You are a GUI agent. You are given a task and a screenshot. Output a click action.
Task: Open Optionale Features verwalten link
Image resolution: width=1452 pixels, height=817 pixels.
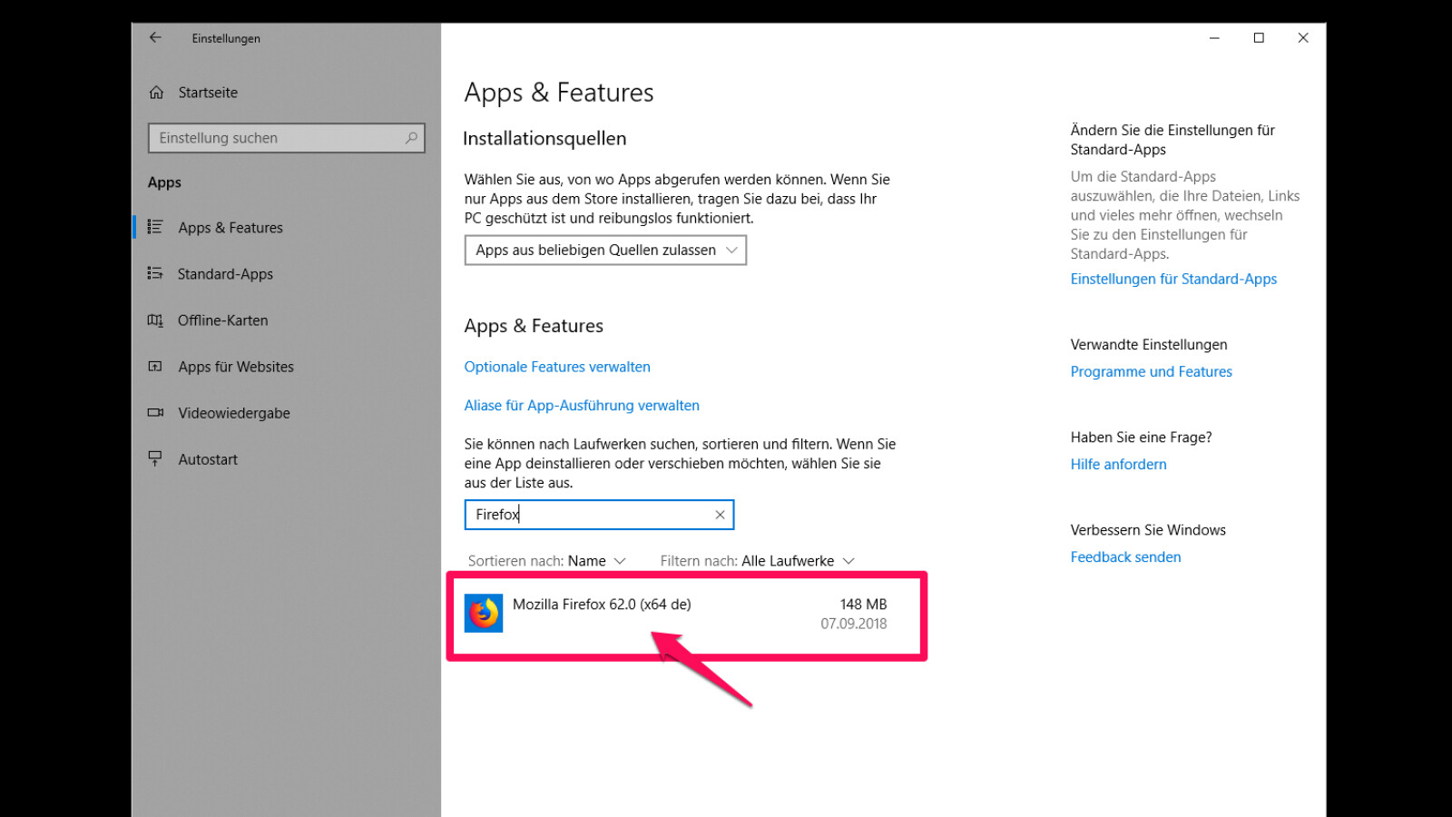[x=557, y=367]
